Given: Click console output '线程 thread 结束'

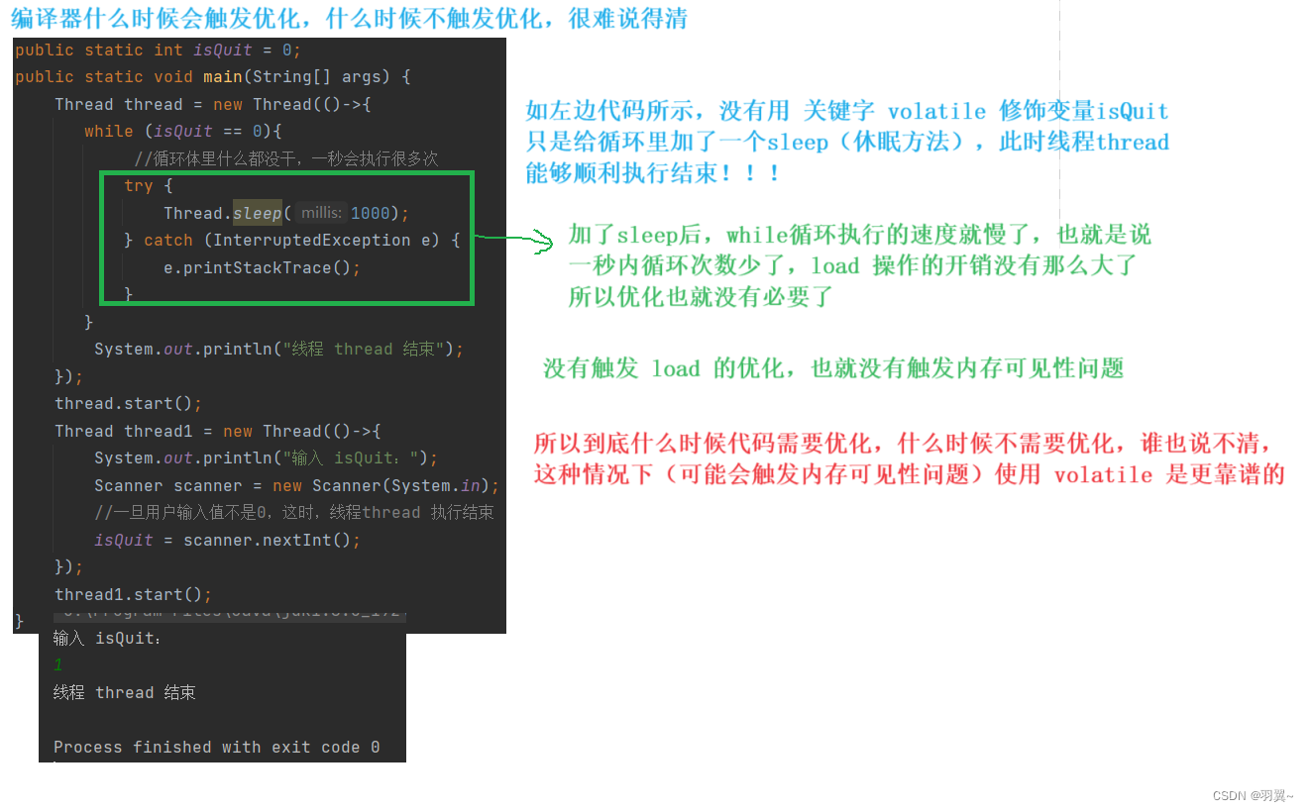Looking at the screenshot, I should (x=125, y=692).
